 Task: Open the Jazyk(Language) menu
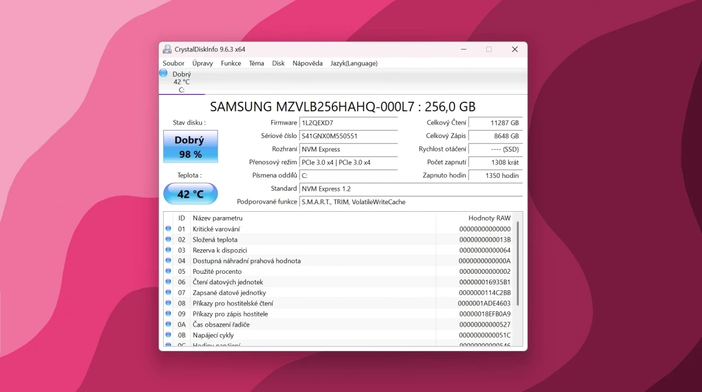354,63
